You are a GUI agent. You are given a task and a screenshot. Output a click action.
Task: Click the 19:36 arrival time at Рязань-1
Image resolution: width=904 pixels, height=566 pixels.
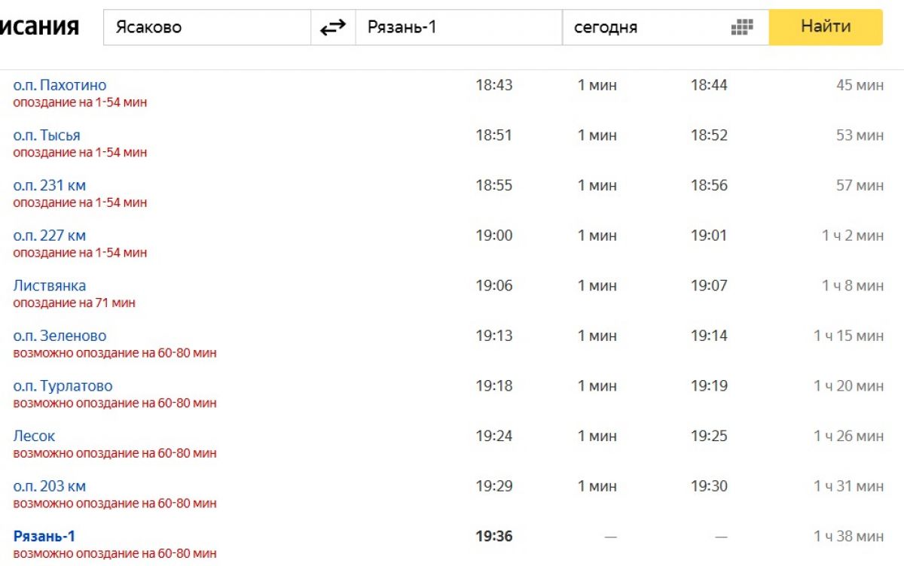pyautogui.click(x=493, y=537)
